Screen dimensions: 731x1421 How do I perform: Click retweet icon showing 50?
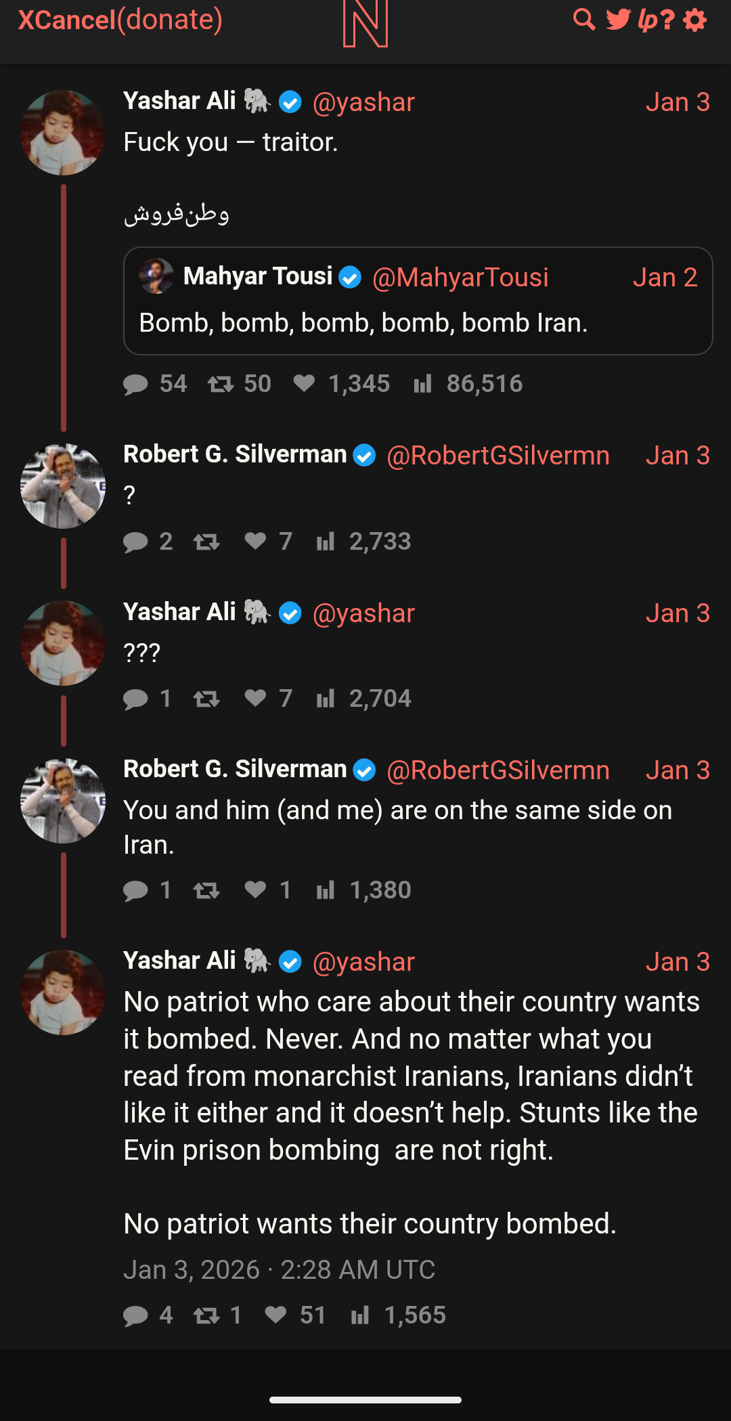click(x=221, y=385)
